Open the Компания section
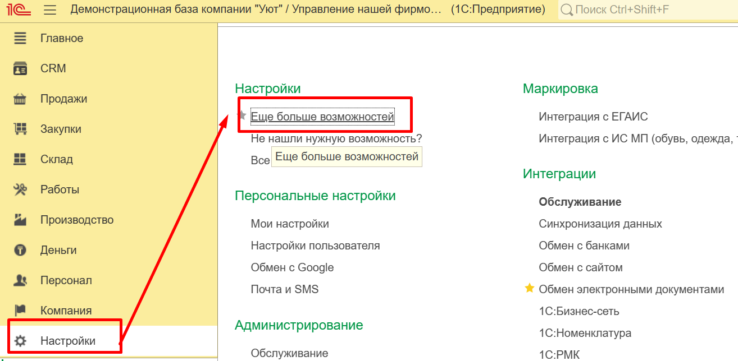Image resolution: width=738 pixels, height=361 pixels. [x=66, y=311]
